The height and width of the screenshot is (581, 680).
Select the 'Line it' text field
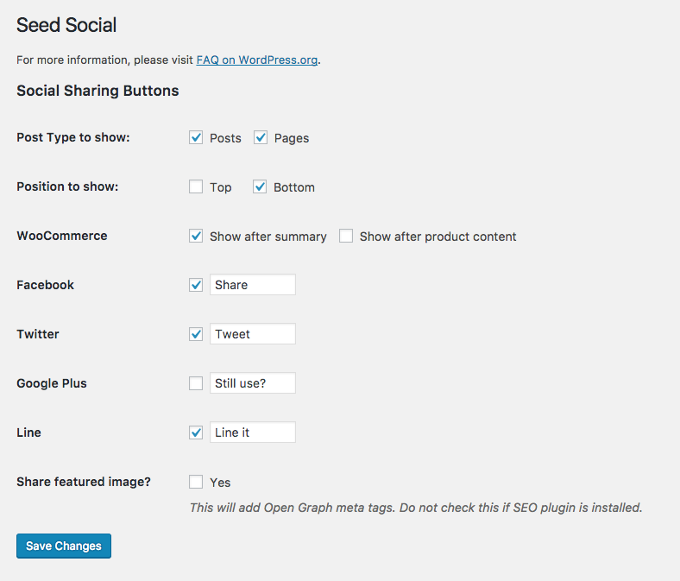[253, 433]
